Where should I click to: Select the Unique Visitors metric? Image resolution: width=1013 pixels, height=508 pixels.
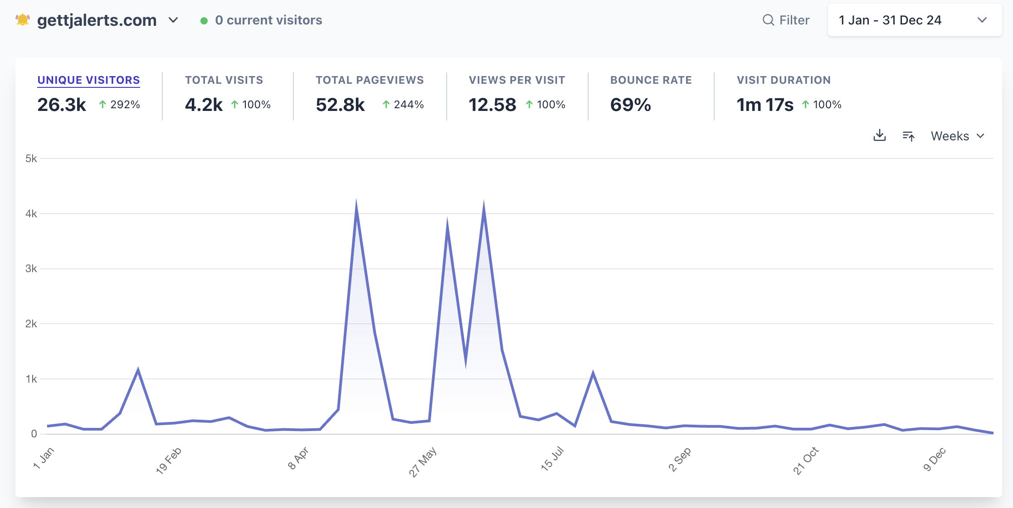88,80
